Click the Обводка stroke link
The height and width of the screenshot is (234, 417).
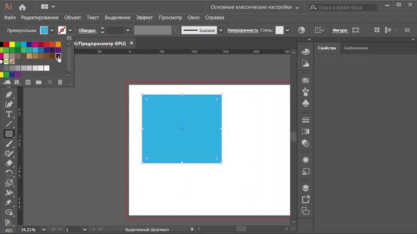click(x=87, y=31)
